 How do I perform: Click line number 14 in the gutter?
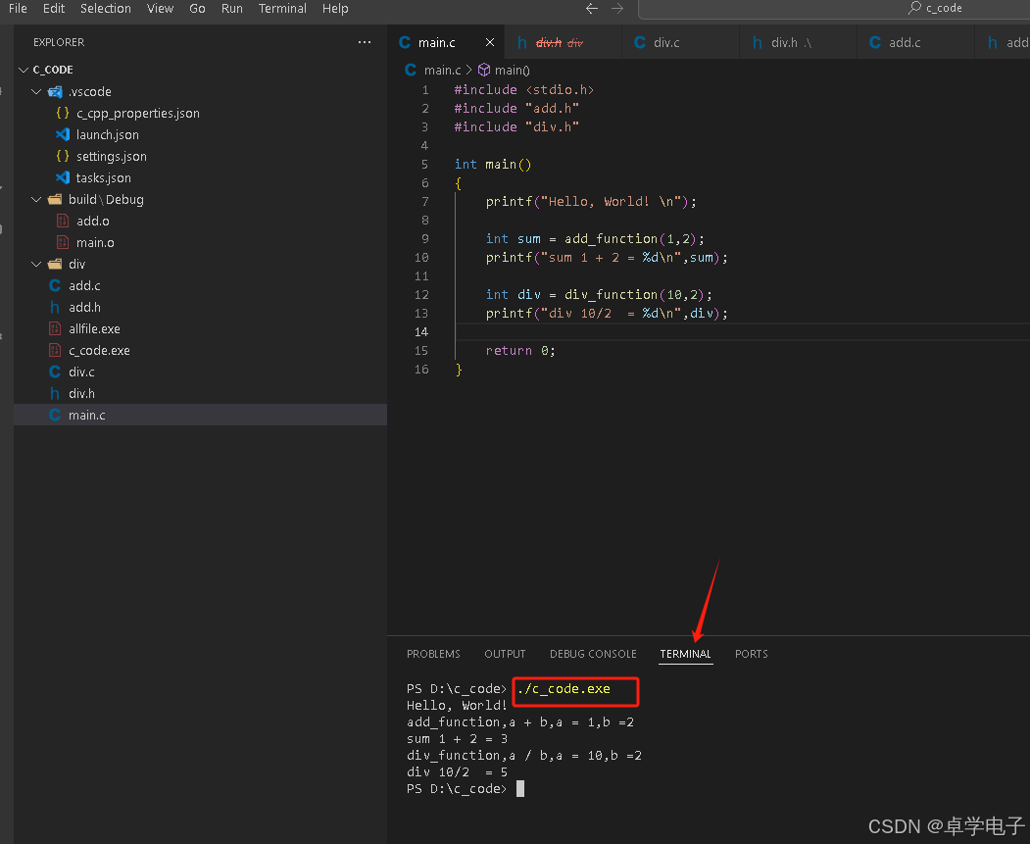(x=421, y=332)
